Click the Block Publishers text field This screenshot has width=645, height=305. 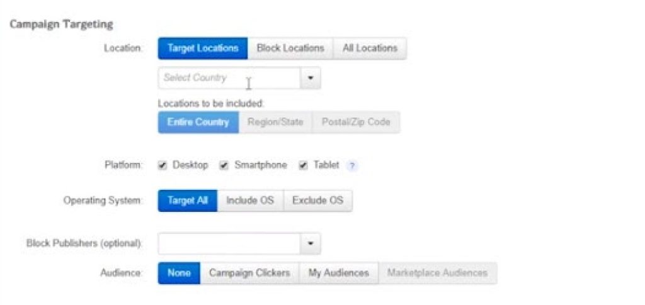(228, 243)
